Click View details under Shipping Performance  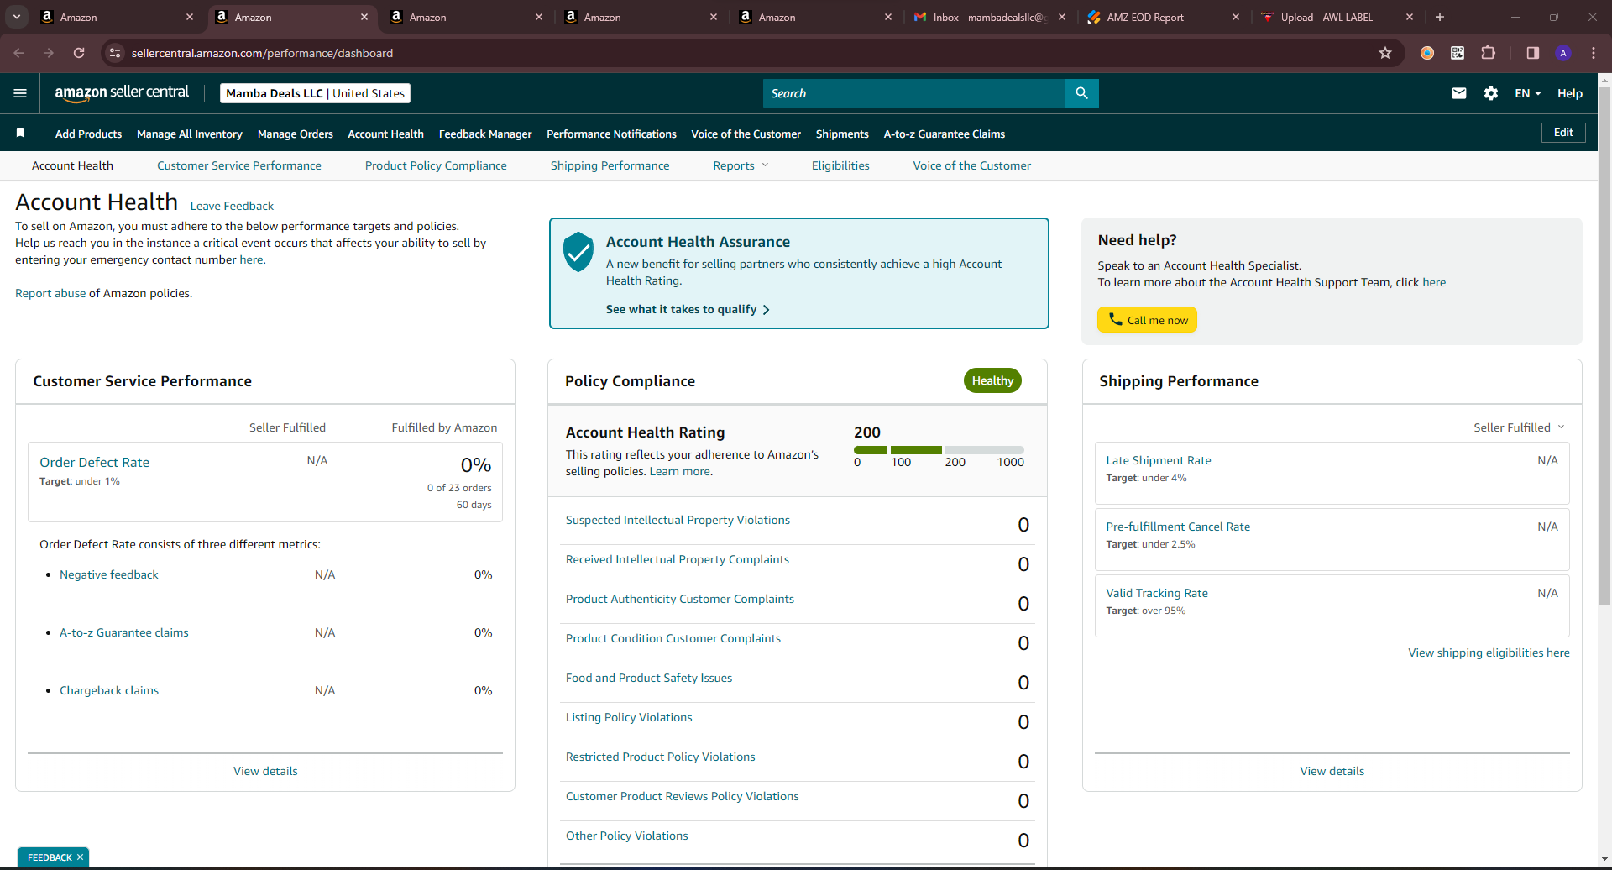[1332, 771]
